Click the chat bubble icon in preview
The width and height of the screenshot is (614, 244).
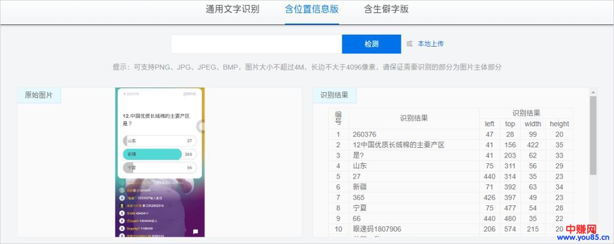195,232
